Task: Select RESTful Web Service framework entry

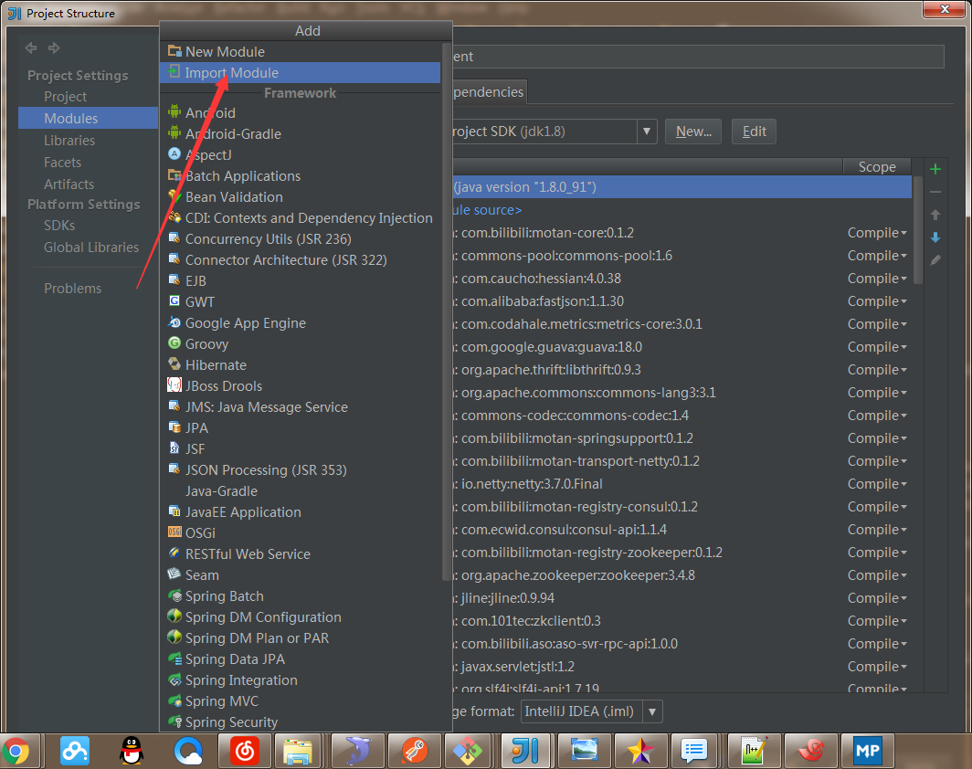Action: click(301, 554)
